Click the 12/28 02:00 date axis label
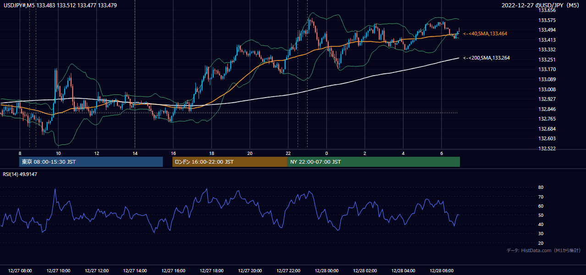Screen dimensions: 586x275 coord(365,271)
